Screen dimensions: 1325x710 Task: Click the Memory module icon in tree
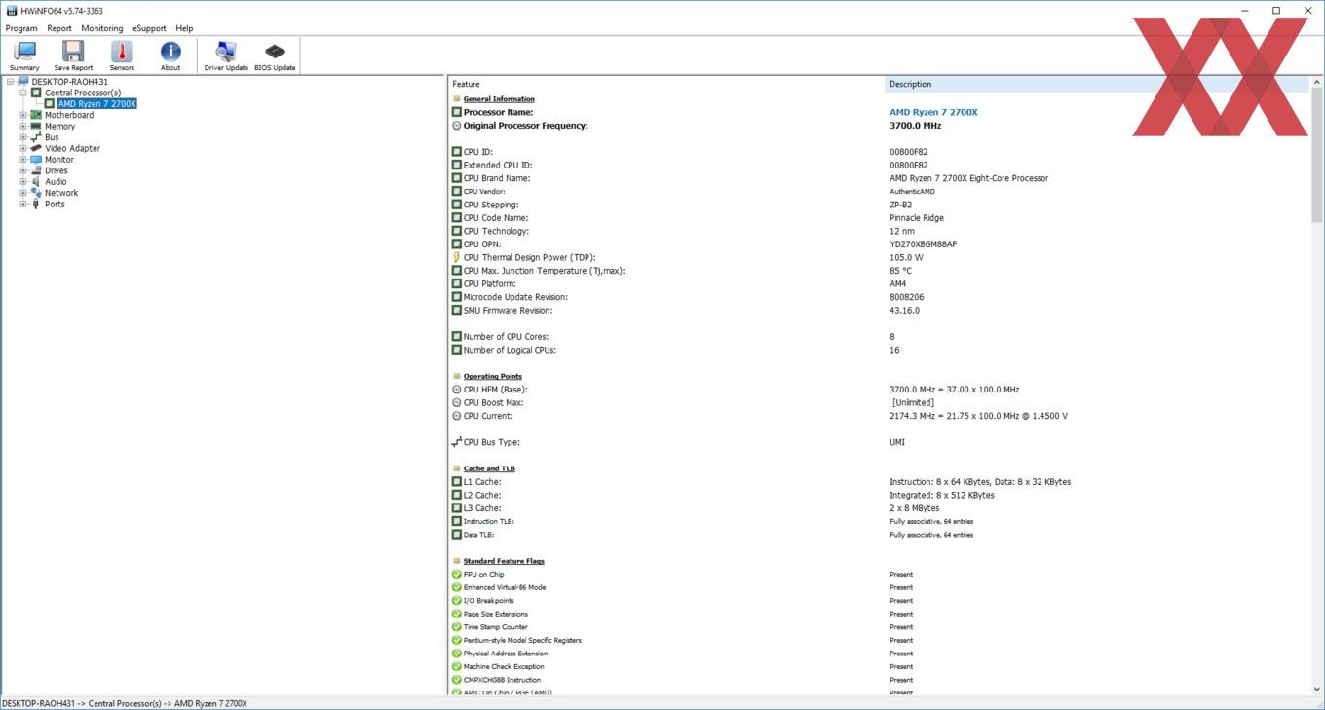point(36,126)
